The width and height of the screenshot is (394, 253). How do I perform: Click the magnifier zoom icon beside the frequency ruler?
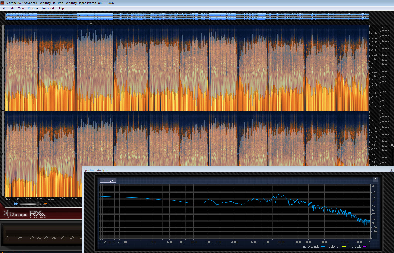(392, 145)
